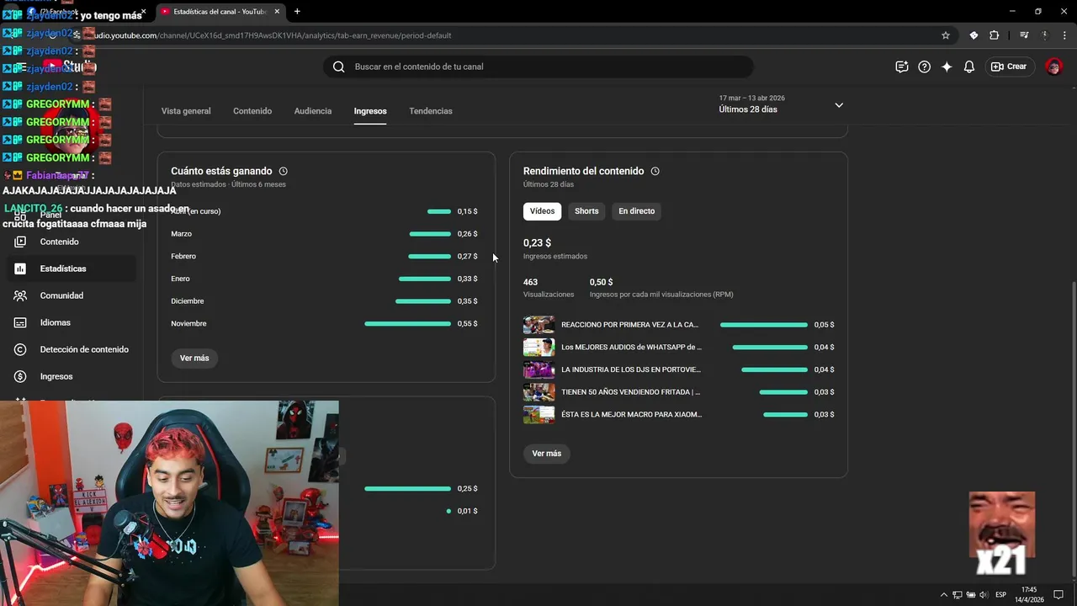Viewport: 1077px width, 606px height.
Task: Open the channel account avatar menu
Action: [1053, 66]
